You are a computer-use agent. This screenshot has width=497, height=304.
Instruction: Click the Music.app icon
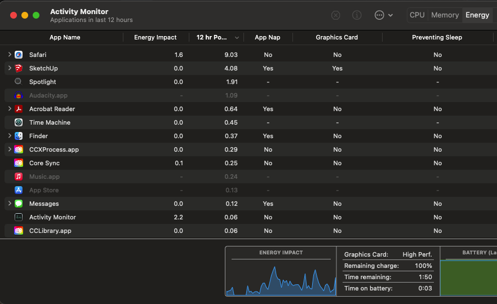[19, 177]
